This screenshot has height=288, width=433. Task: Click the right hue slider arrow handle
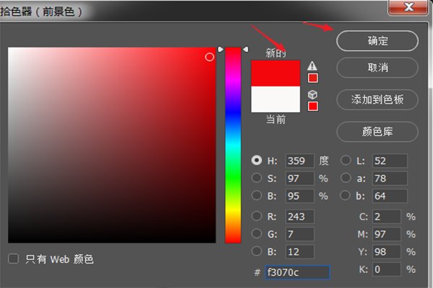(x=245, y=50)
